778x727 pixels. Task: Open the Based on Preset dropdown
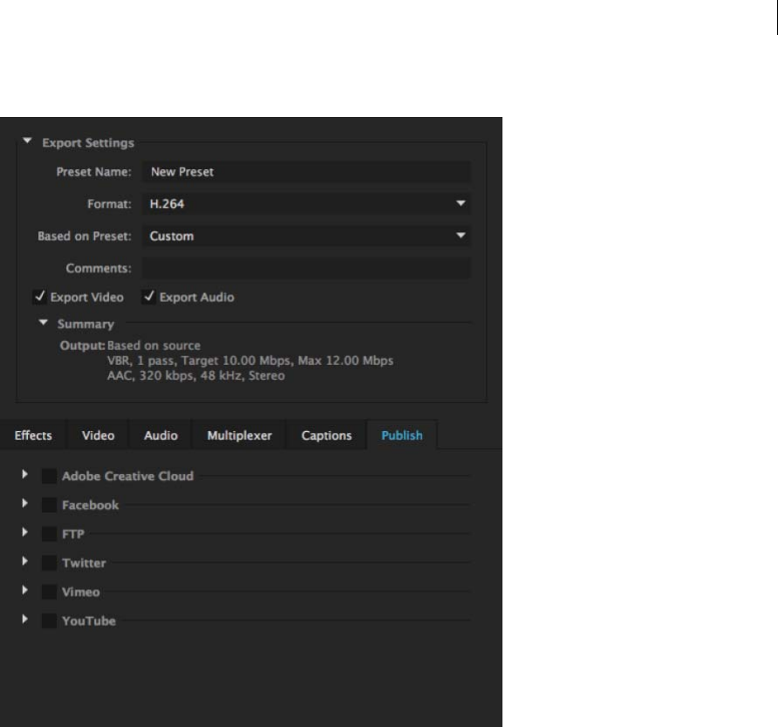(x=306, y=236)
